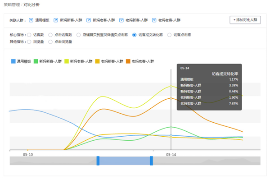Uncheck the 通用模板 checkbox

pyautogui.click(x=31, y=20)
